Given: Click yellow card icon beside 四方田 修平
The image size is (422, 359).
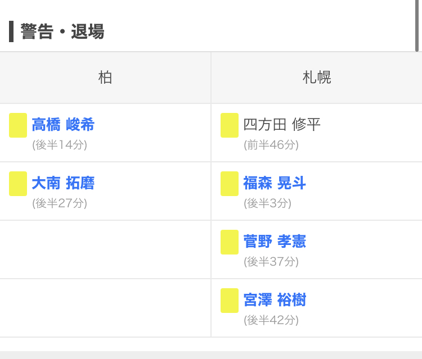Looking at the screenshot, I should (230, 125).
